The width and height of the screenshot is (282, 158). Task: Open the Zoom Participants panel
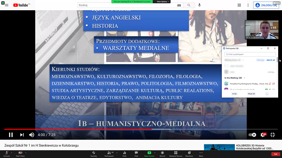point(109,154)
